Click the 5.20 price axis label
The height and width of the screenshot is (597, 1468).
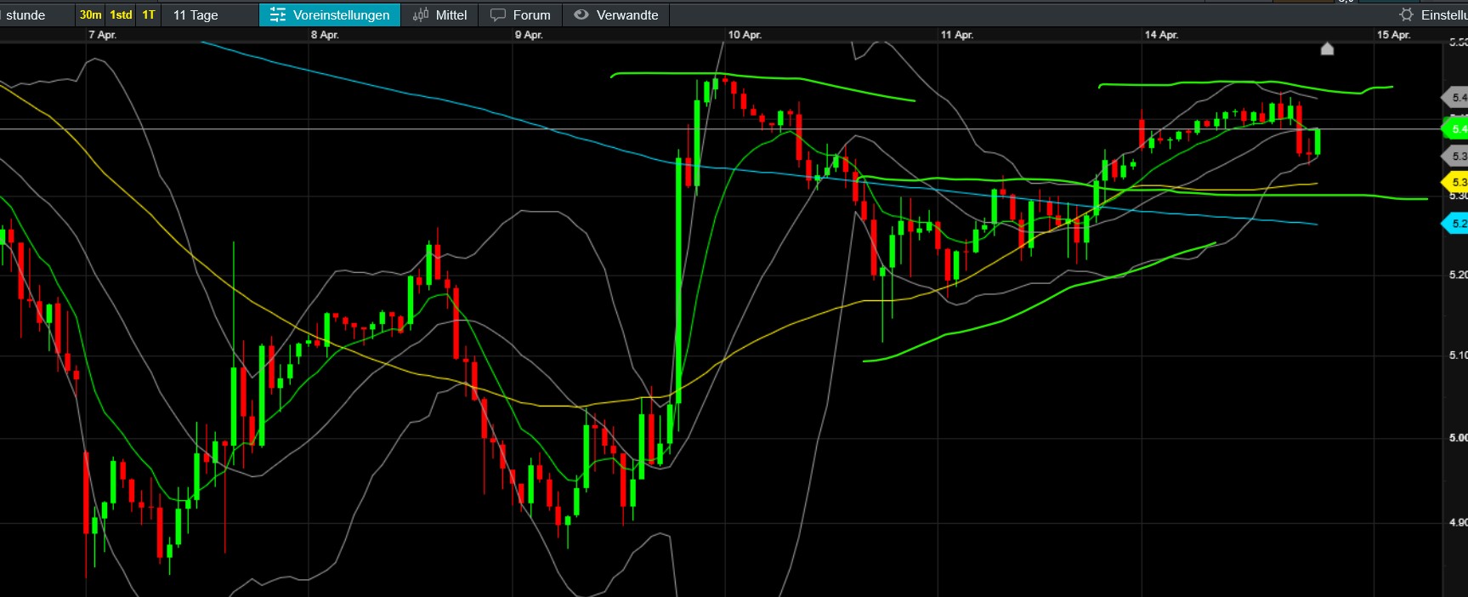(x=1458, y=275)
